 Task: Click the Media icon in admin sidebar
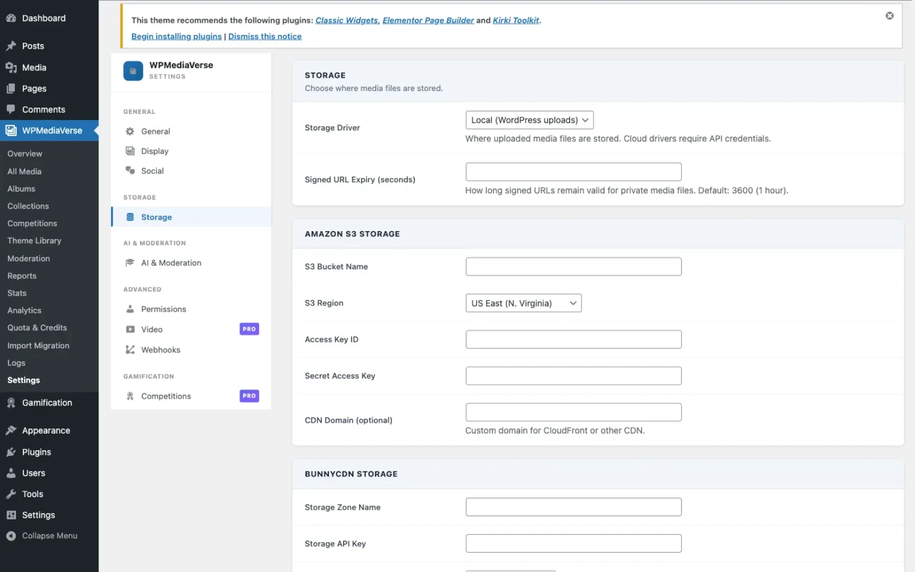(x=11, y=67)
